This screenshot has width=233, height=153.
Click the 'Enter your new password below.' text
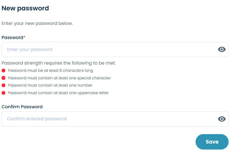(x=37, y=23)
